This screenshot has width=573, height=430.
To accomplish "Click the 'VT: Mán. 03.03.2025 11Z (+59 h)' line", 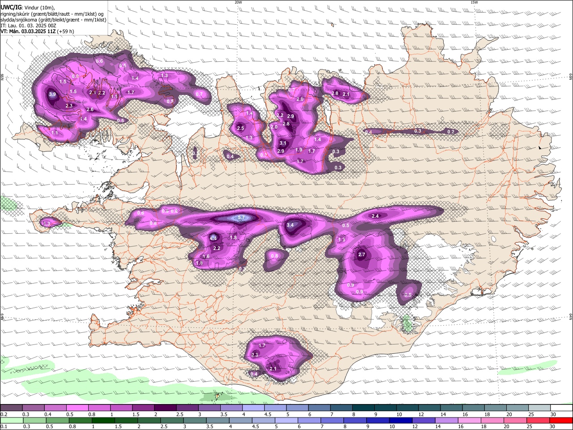I will (37, 31).
